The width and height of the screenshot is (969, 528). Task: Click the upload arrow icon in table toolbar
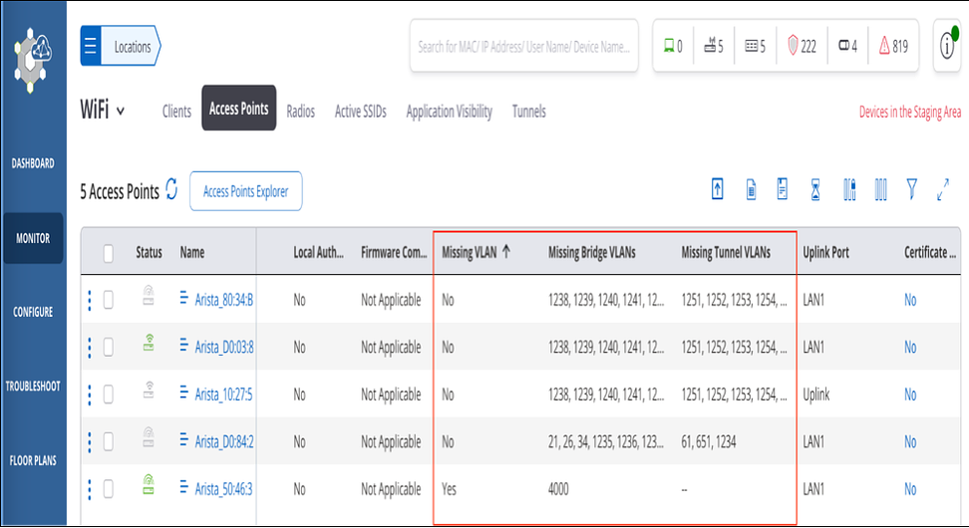(717, 189)
